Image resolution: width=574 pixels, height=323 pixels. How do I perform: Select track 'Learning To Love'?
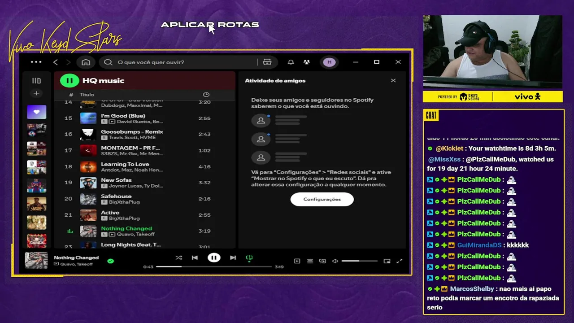tap(144, 166)
